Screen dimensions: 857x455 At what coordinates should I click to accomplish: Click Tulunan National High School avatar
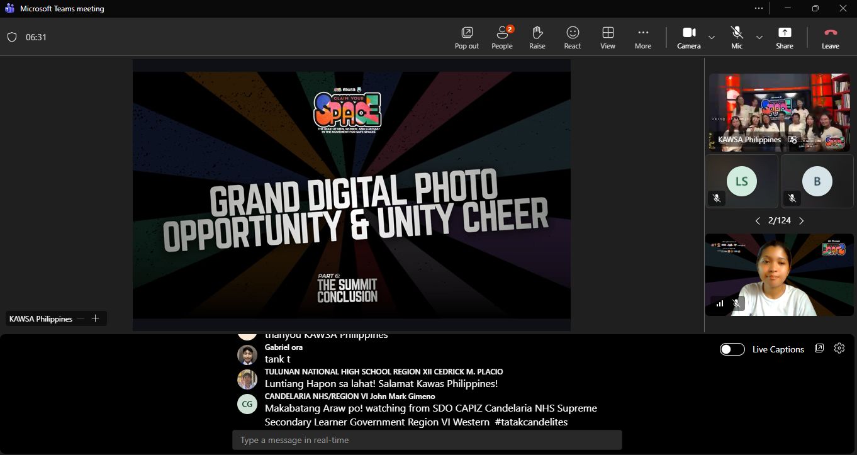[x=247, y=379]
